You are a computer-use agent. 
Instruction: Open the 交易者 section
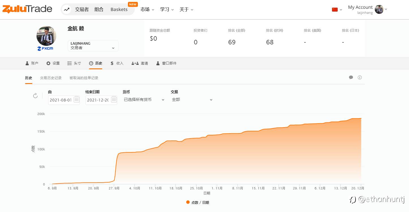pyautogui.click(x=82, y=9)
